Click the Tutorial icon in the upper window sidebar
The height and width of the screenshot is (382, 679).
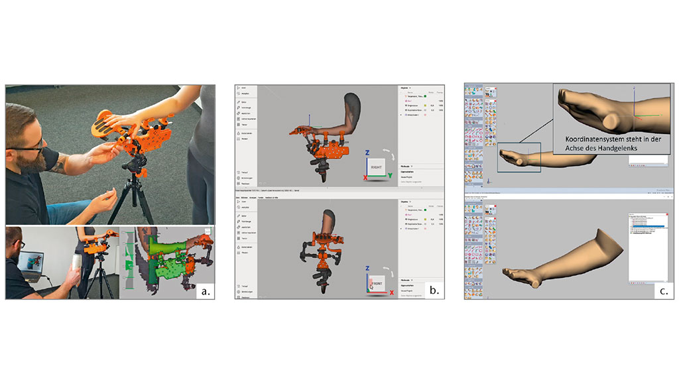tap(239, 172)
